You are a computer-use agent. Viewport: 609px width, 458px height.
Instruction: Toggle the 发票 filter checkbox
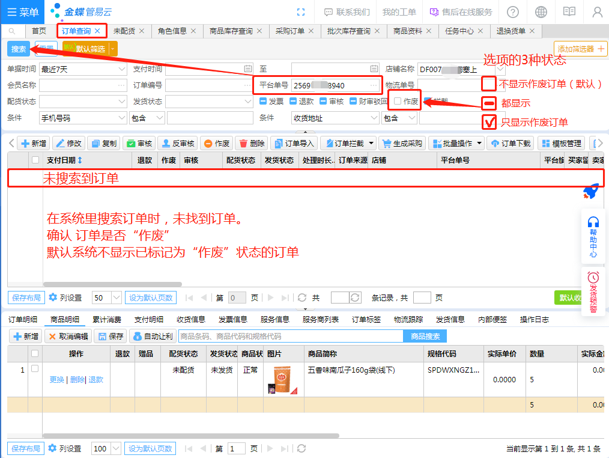click(263, 102)
